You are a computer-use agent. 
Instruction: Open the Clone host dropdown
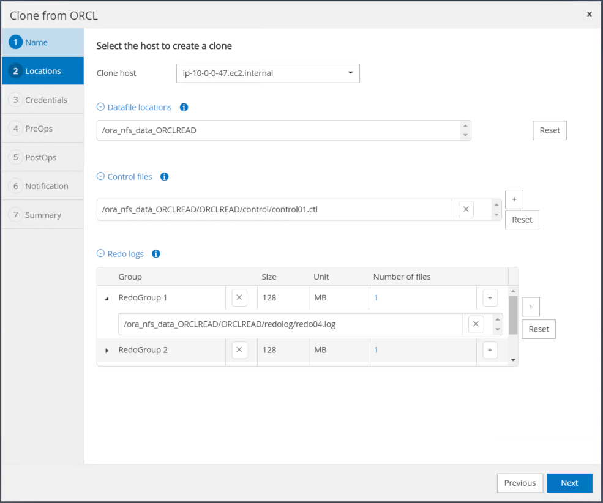(x=268, y=73)
